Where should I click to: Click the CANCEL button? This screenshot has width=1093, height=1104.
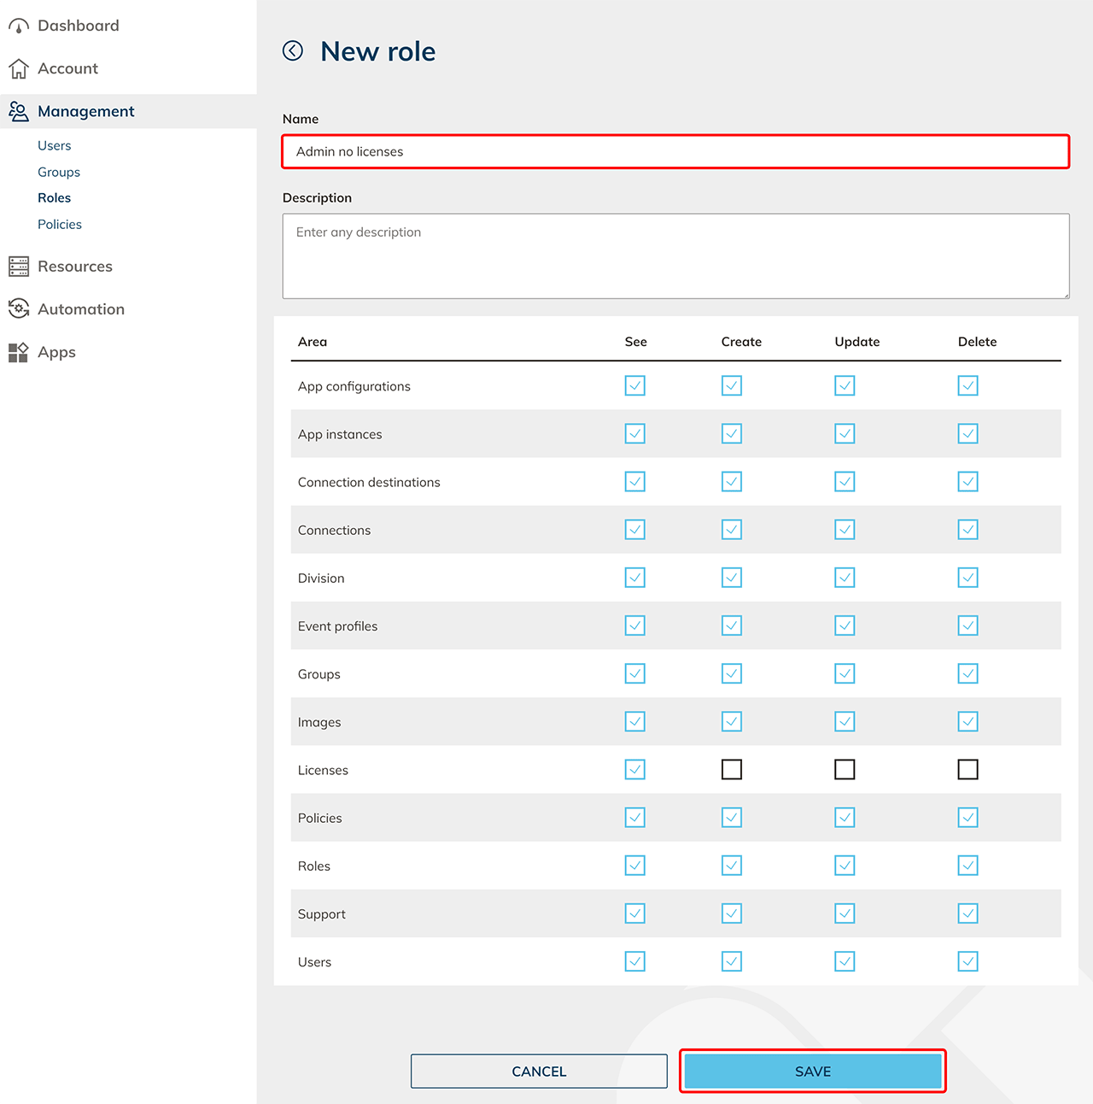coord(539,1072)
